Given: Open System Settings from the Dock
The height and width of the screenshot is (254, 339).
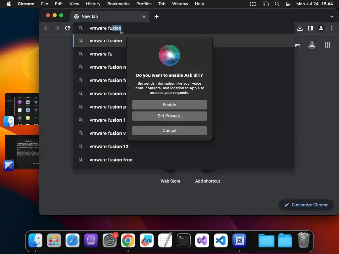Looking at the screenshot, I should coord(109,240).
